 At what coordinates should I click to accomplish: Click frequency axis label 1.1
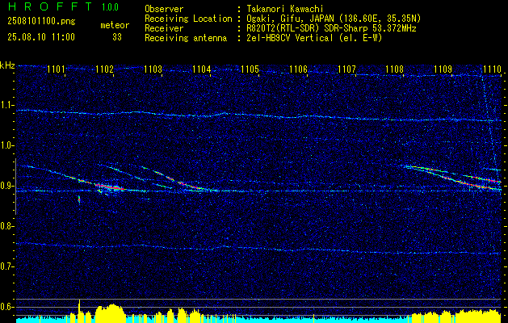[6, 105]
